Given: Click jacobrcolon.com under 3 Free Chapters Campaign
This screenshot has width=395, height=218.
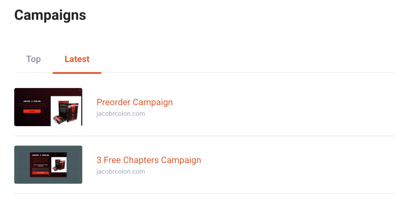Looking at the screenshot, I should tap(121, 171).
